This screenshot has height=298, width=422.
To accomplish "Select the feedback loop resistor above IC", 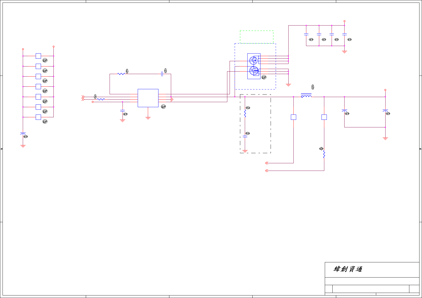I will pyautogui.click(x=121, y=74).
